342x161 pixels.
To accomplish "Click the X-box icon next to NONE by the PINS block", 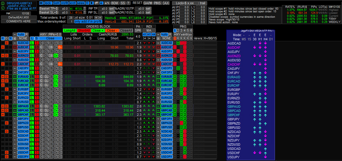I will coord(158,38).
